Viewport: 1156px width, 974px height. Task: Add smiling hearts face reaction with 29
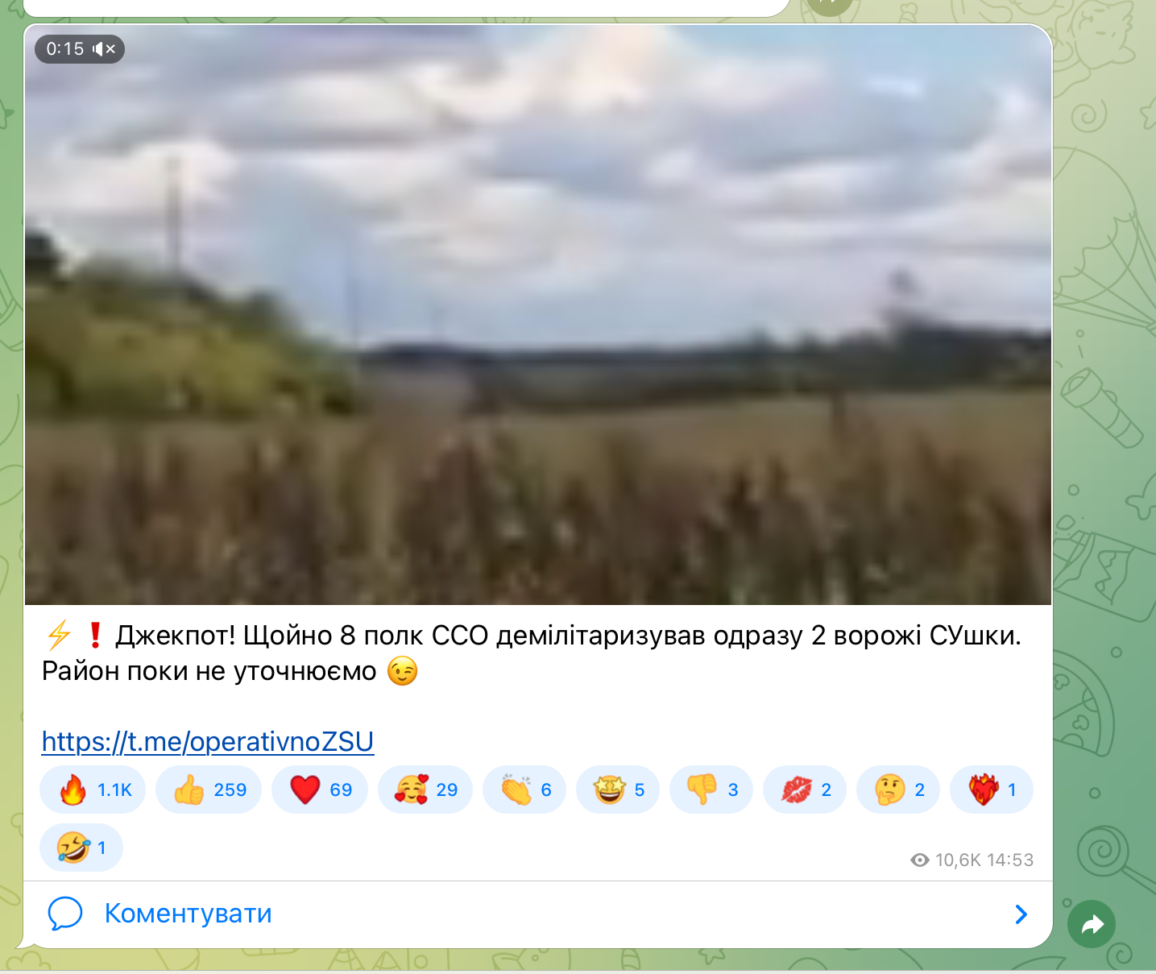click(425, 790)
